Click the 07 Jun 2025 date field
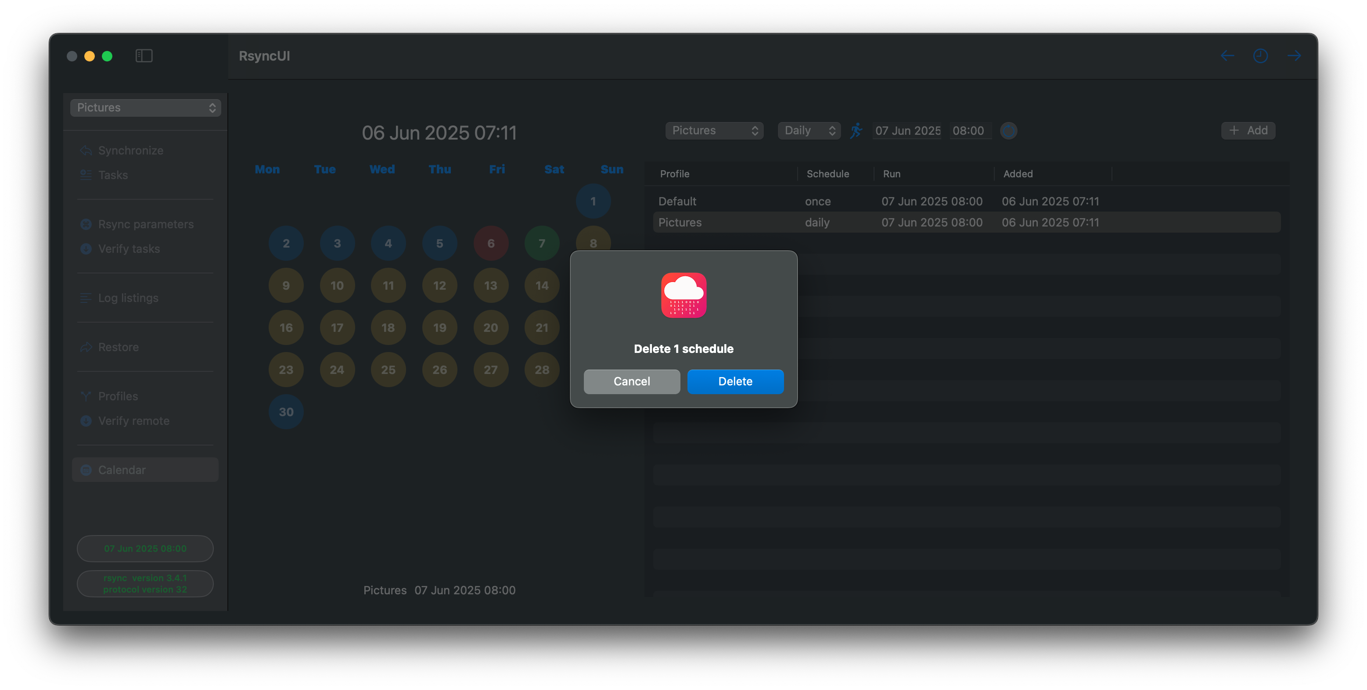Screen dimensions: 1367x690 tap(907, 130)
